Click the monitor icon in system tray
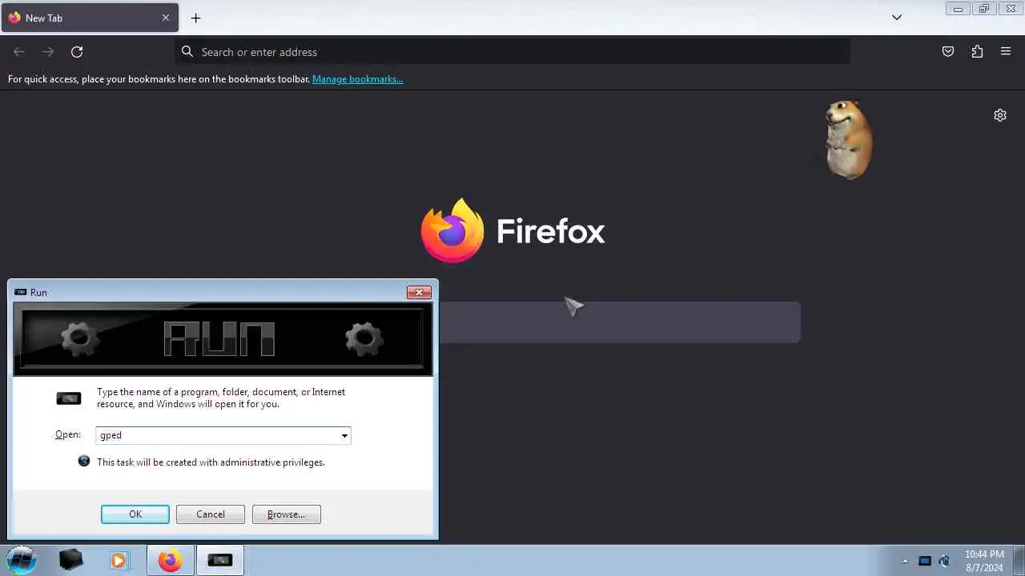The height and width of the screenshot is (576, 1025). [925, 561]
